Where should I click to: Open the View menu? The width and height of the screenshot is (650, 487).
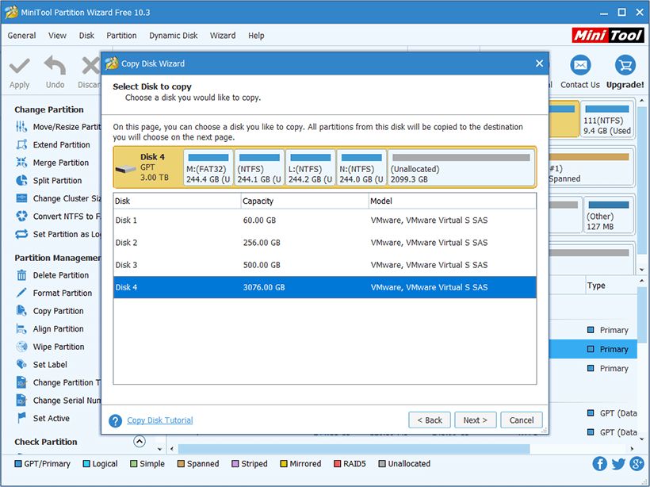pyautogui.click(x=57, y=36)
